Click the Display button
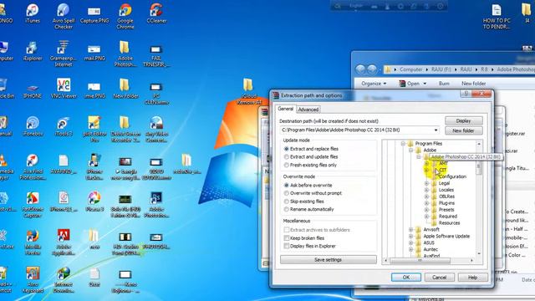The height and width of the screenshot is (301, 535). [x=463, y=120]
